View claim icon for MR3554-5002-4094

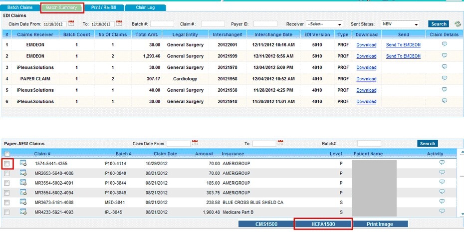point(23,192)
